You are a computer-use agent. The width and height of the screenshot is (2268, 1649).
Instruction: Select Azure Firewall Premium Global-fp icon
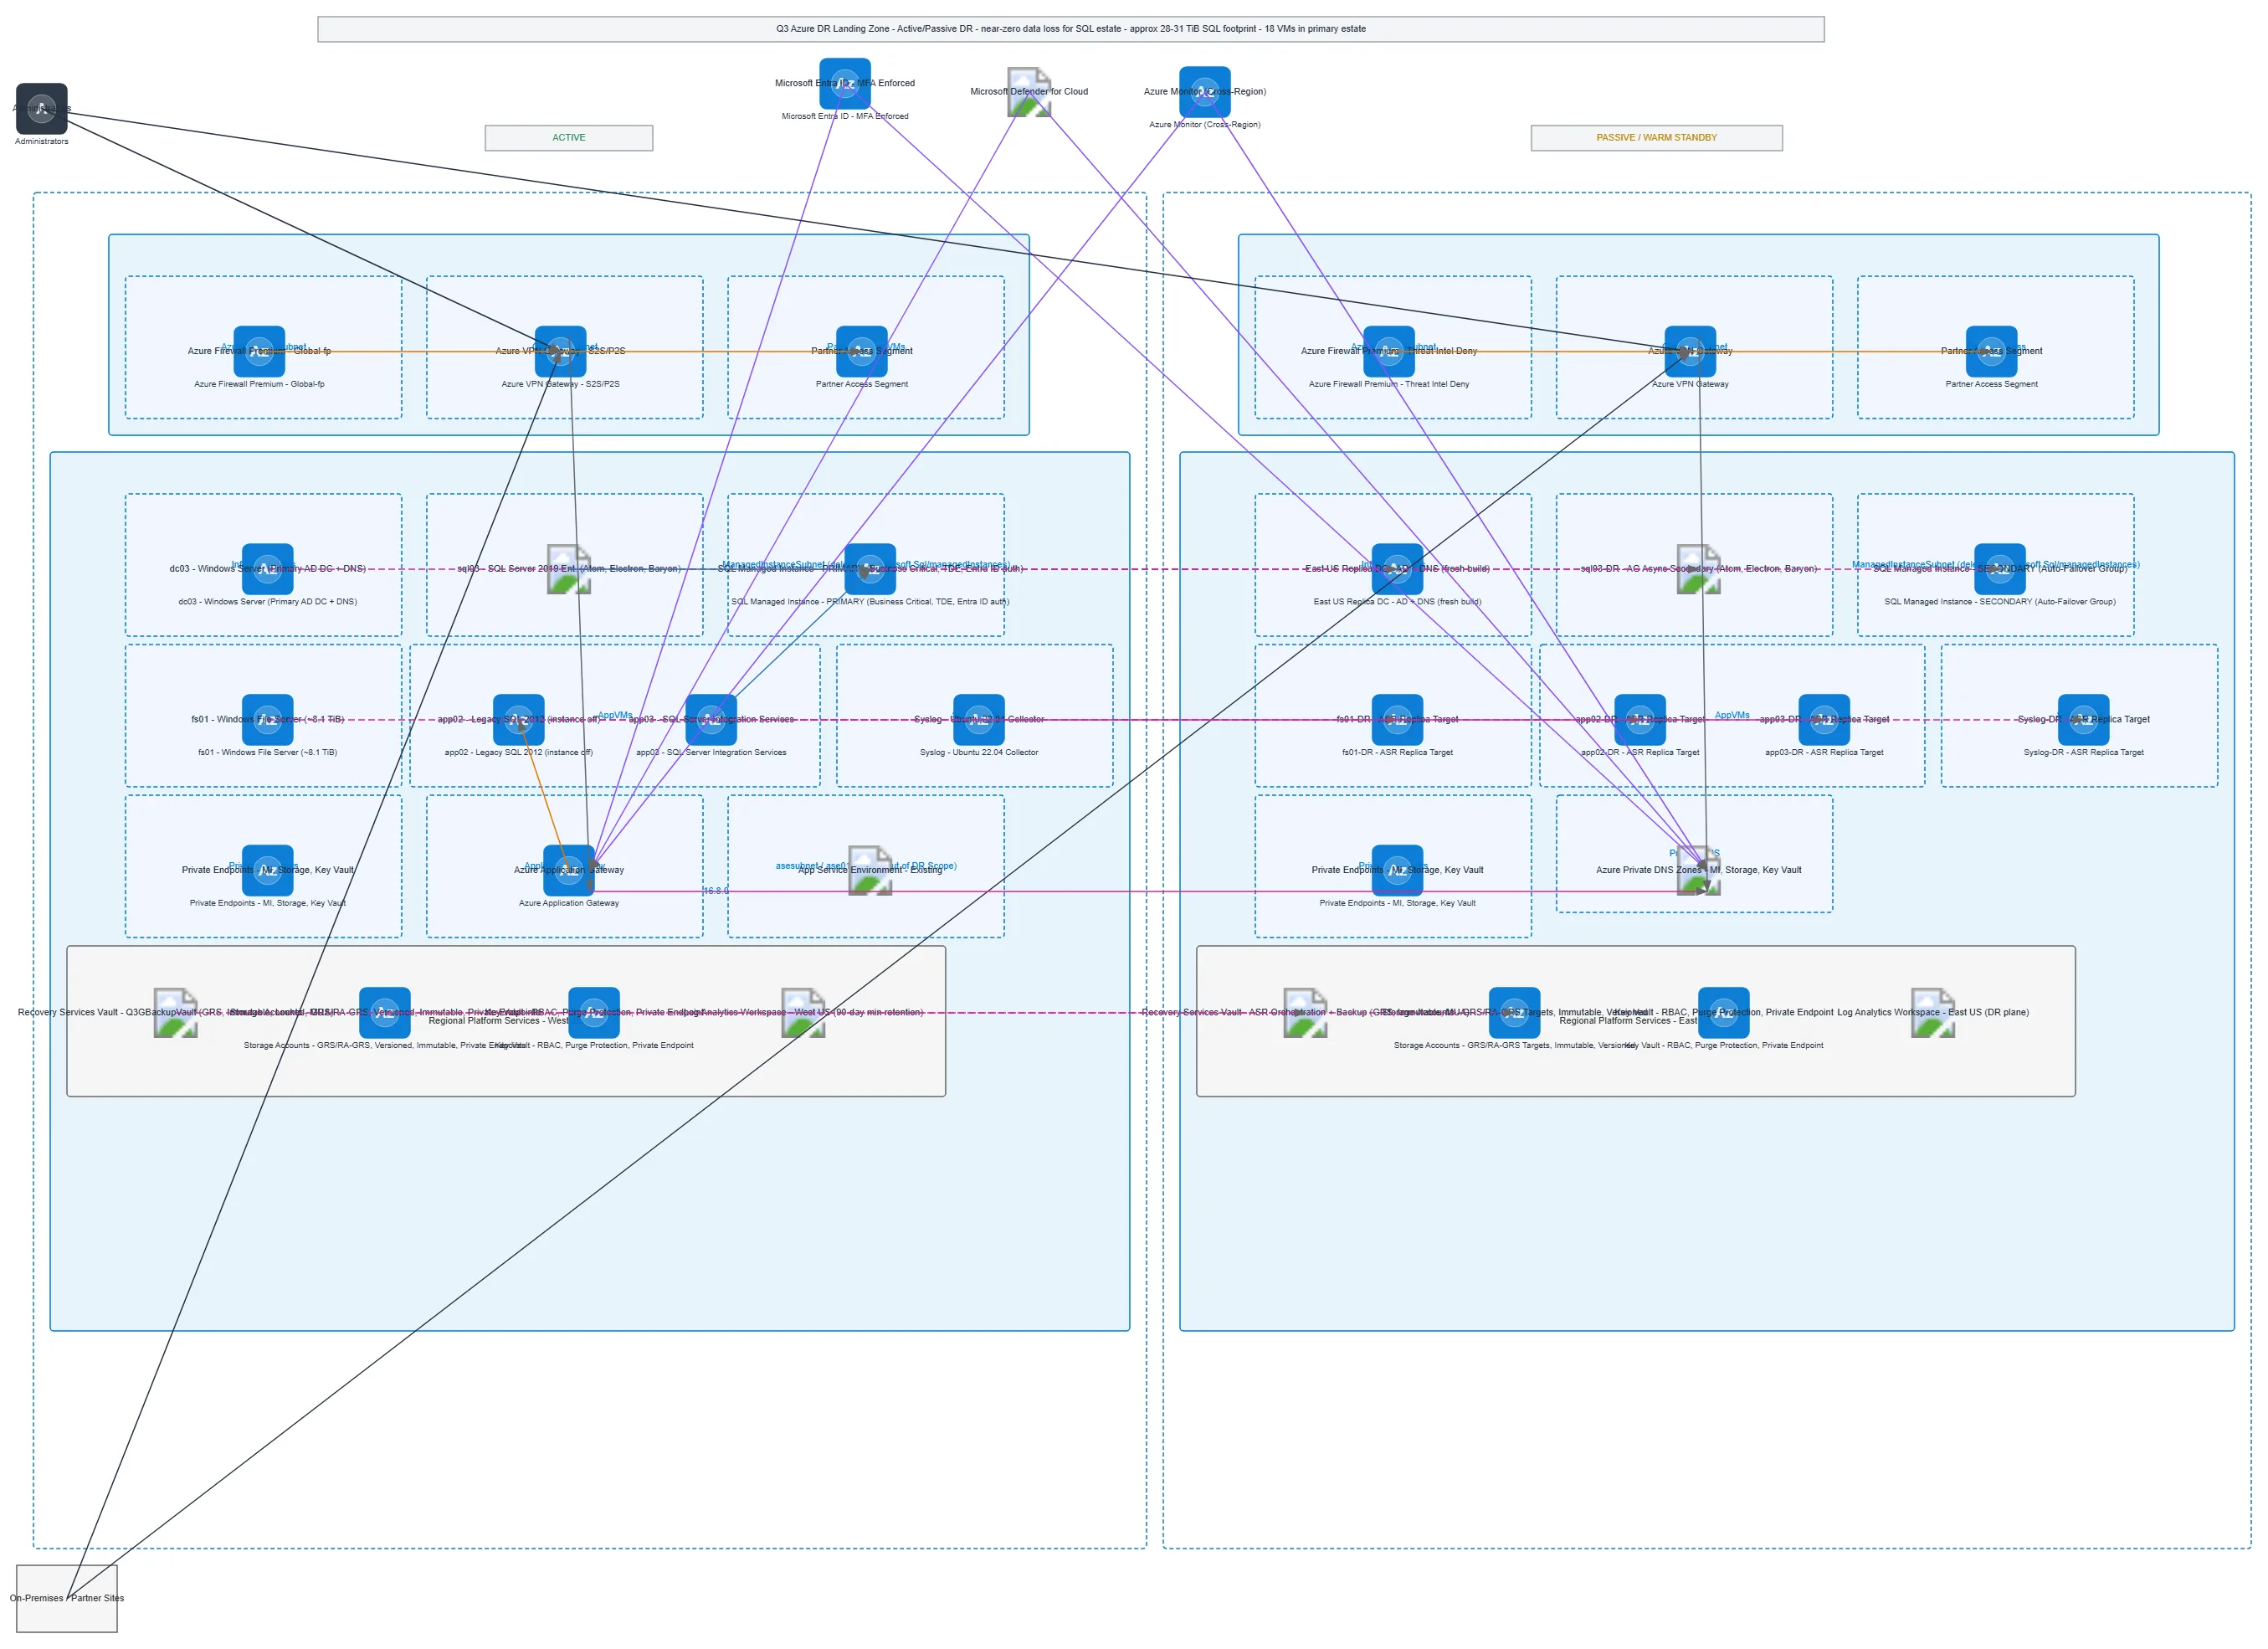259,351
